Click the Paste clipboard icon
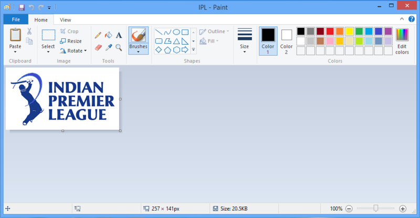Screen dimensions: 420x218 pyautogui.click(x=15, y=35)
